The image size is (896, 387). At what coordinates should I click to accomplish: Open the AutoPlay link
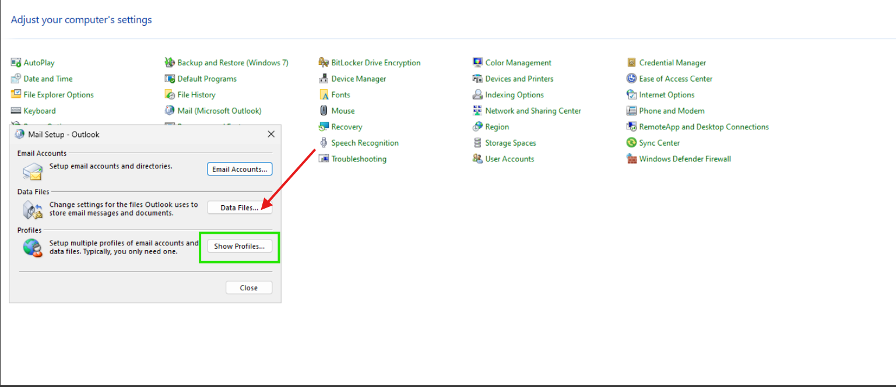click(39, 62)
